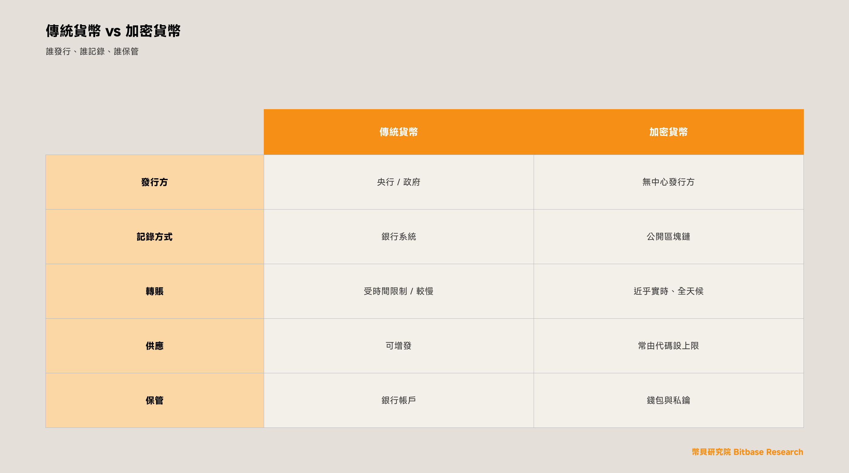Click the footer 幣貝研究院 Bitbase Research
Image resolution: width=849 pixels, height=473 pixels.
(747, 452)
